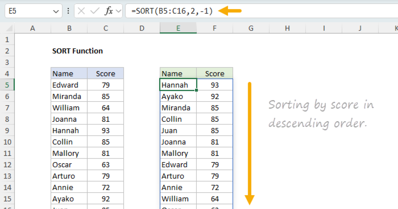
Task: Select the cell containing score 92 in column F
Action: pyautogui.click(x=215, y=97)
